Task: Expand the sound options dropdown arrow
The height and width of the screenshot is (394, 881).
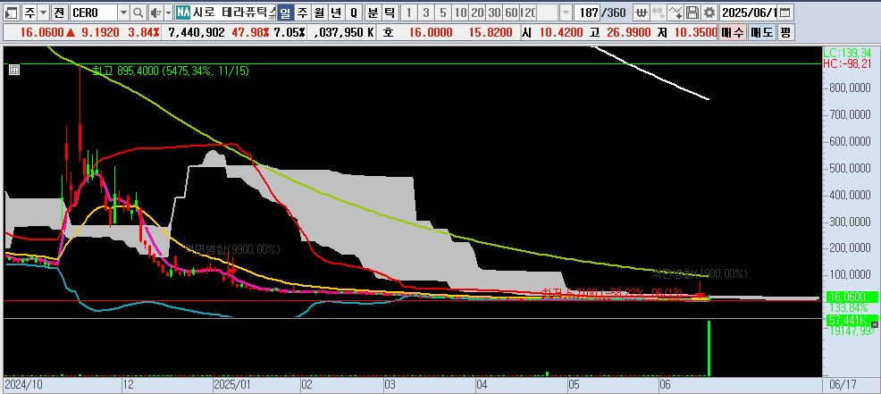Action: point(168,12)
